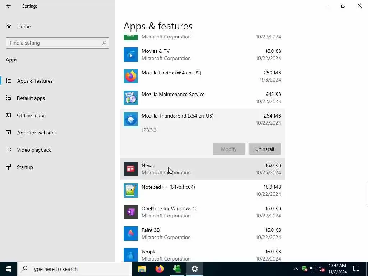Show hidden system tray icons

point(296,269)
